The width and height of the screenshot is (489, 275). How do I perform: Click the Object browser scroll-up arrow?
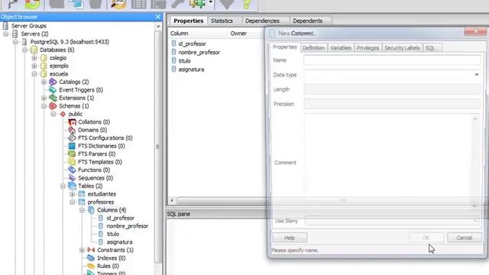158,27
